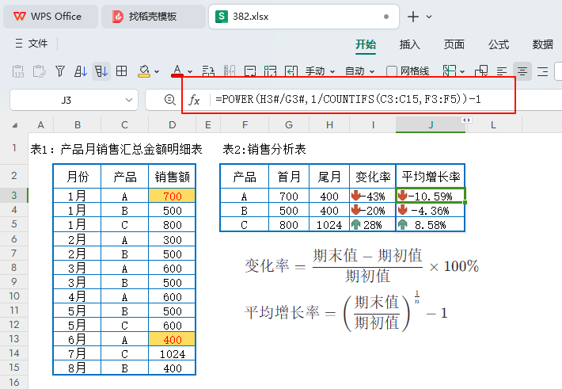Select column A header
Screen dimensions: 562x389
(x=41, y=125)
